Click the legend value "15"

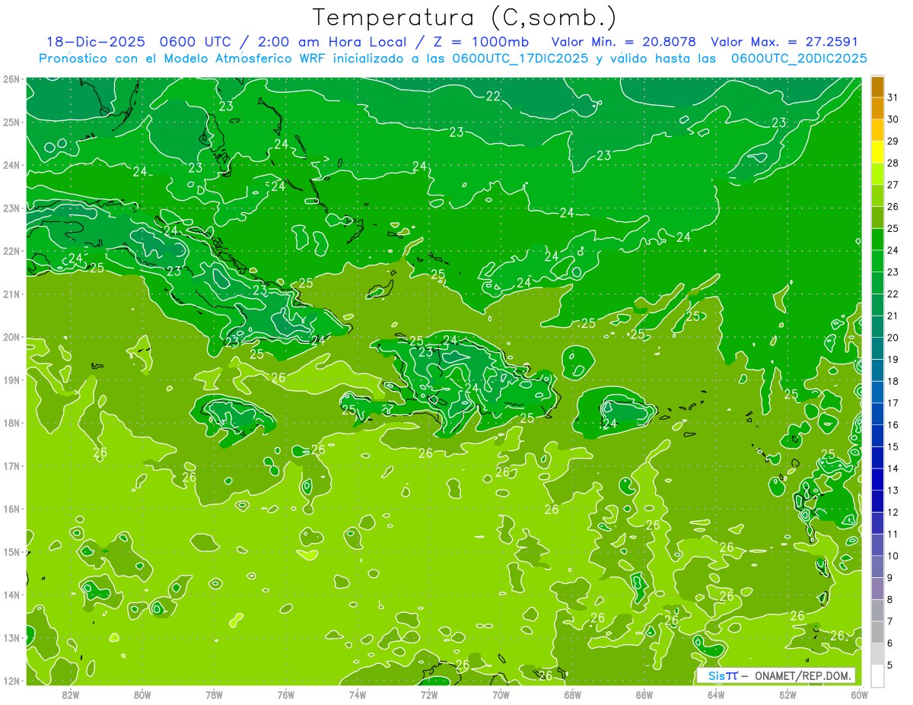tap(892, 446)
